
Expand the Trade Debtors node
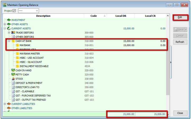click(x=9, y=33)
